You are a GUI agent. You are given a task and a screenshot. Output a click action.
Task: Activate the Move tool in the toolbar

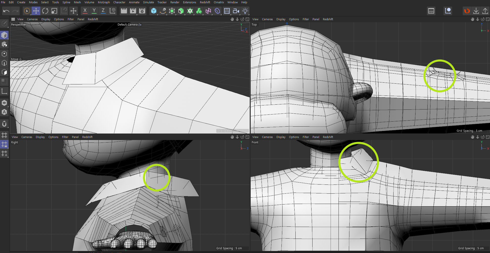tap(36, 11)
